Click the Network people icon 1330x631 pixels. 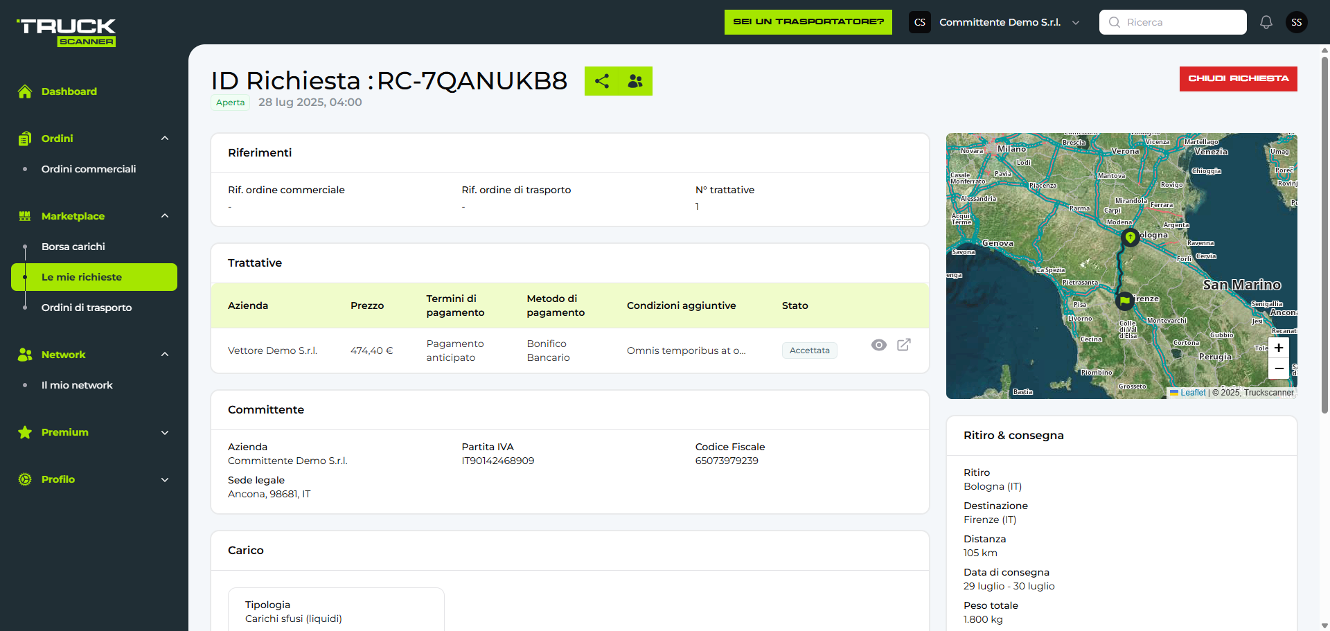[x=25, y=355]
